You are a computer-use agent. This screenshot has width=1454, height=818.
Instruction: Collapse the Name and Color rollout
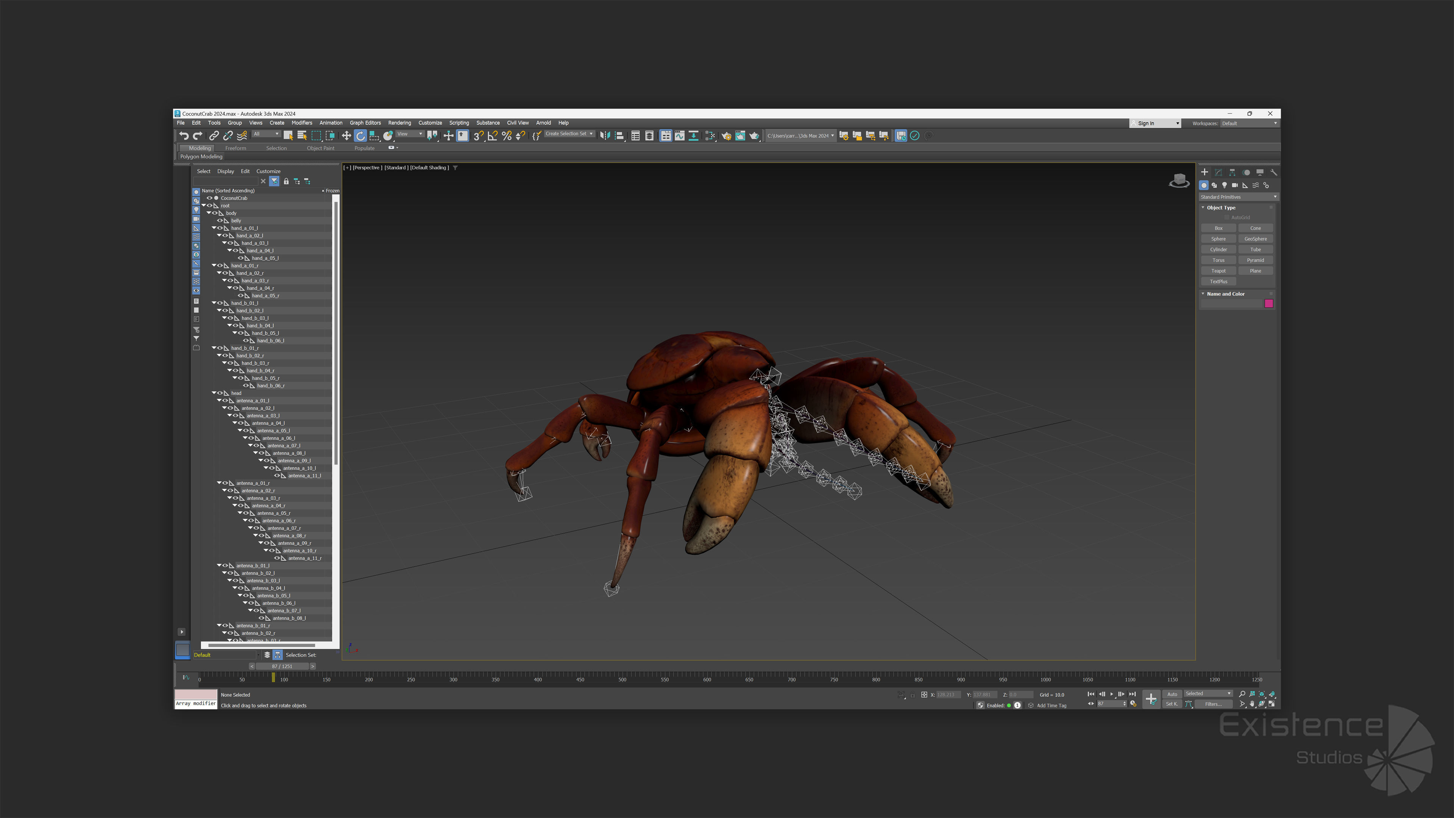pyautogui.click(x=1203, y=294)
